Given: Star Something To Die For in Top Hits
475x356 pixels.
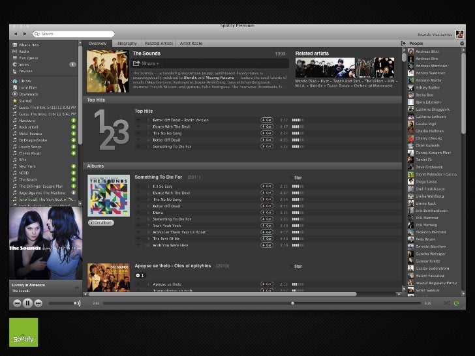Looking at the screenshot, I should (x=138, y=146).
